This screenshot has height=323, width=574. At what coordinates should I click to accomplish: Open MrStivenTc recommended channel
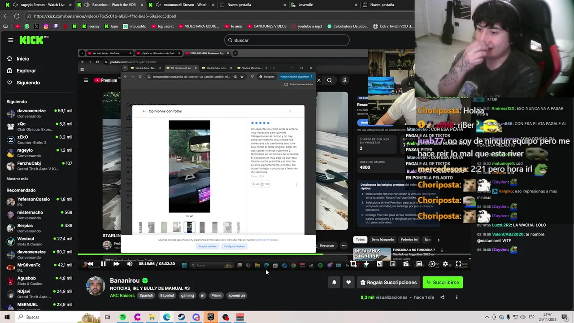pos(39,267)
